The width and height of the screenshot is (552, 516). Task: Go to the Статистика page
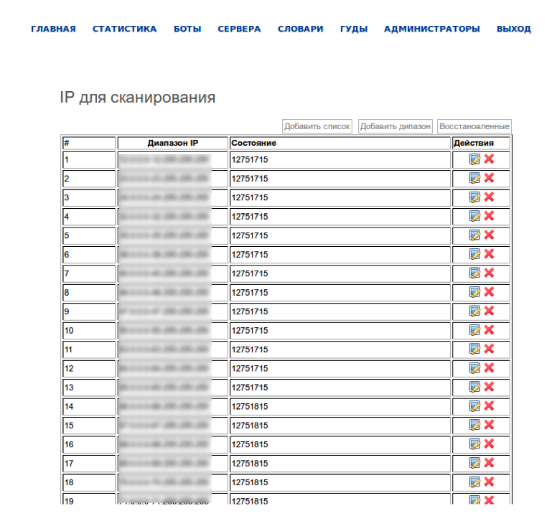click(x=124, y=29)
